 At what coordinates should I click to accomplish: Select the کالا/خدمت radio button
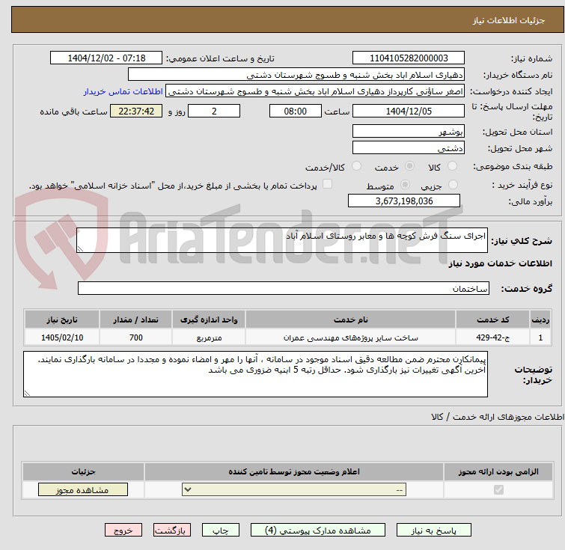click(x=356, y=166)
